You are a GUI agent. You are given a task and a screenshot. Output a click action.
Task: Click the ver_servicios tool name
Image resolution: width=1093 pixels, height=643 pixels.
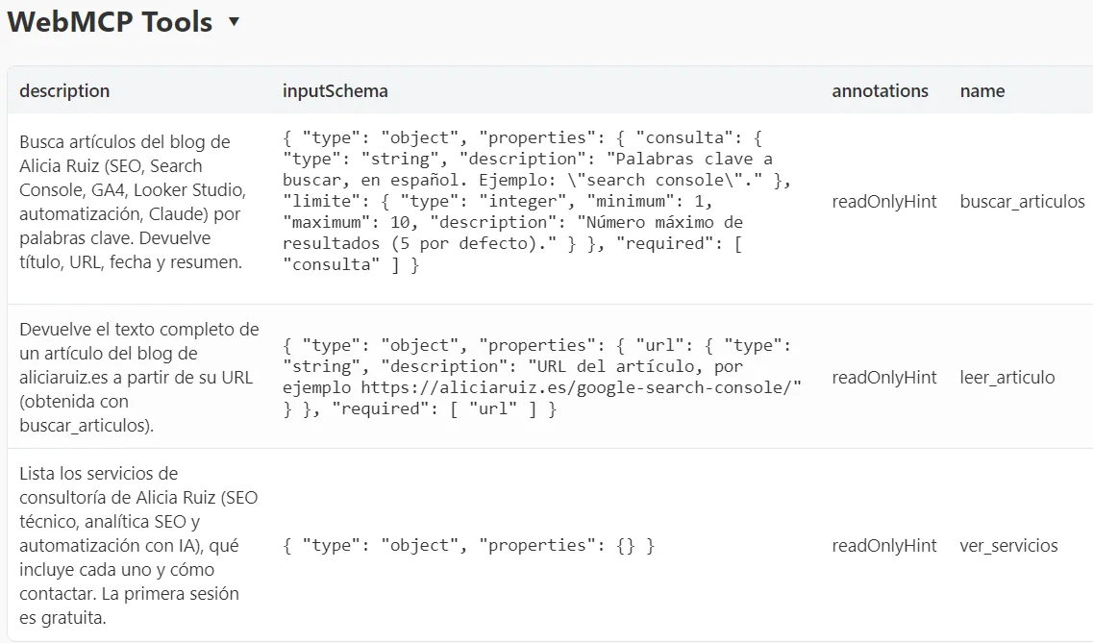pos(1008,546)
